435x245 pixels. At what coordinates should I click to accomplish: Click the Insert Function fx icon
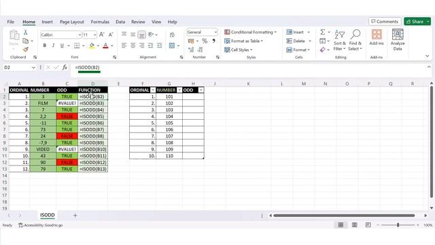[65, 67]
